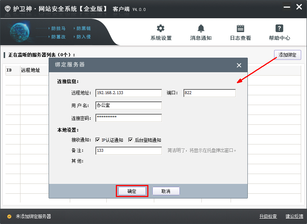Click 防篡改 label in header
This screenshot has width=307, height=224.
[58, 37]
